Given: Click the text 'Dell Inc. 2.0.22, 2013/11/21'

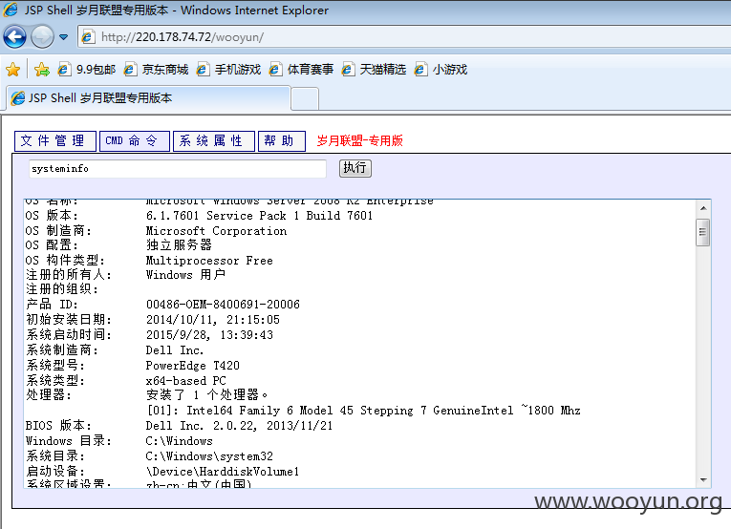Looking at the screenshot, I should coord(239,426).
